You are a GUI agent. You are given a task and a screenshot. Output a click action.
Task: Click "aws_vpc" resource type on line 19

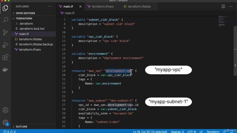point(95,71)
